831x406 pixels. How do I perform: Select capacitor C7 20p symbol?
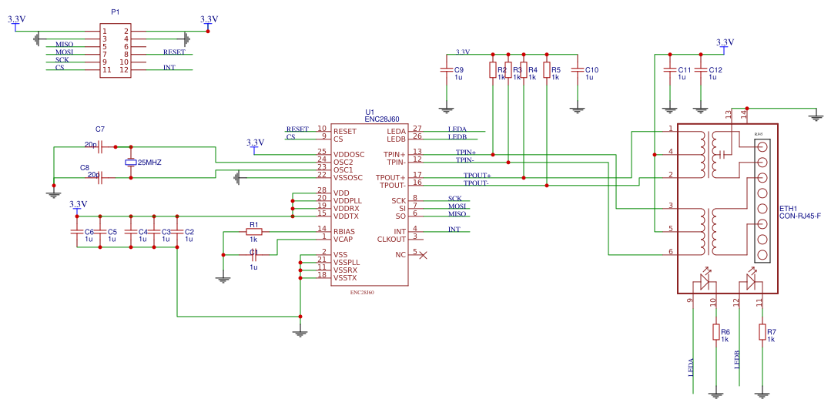pos(101,146)
